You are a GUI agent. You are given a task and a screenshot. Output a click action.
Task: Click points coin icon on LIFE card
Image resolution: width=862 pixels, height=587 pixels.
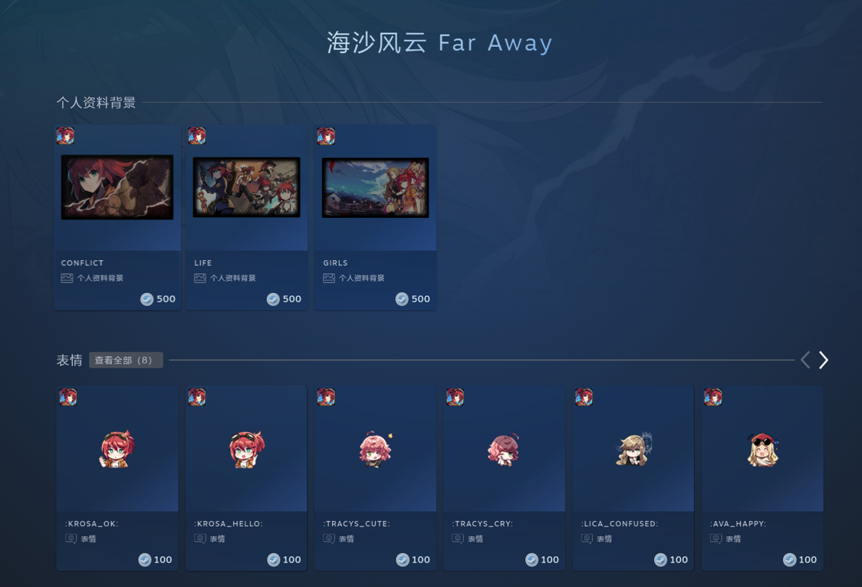(x=273, y=298)
